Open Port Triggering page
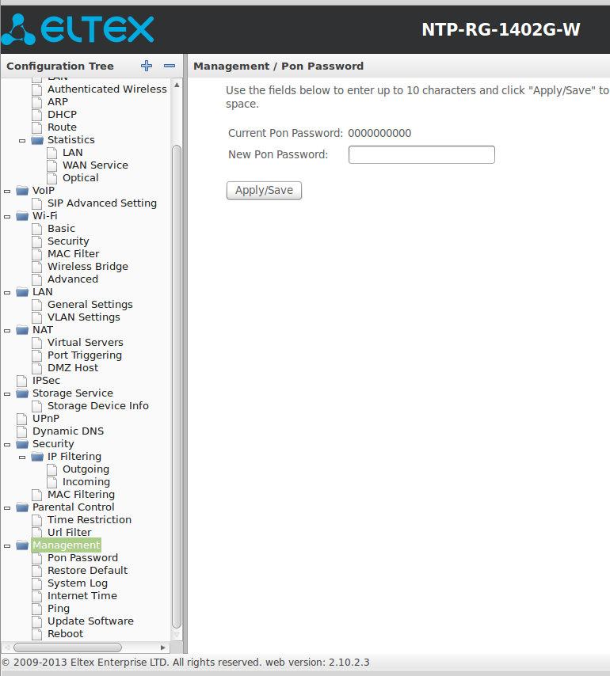This screenshot has width=610, height=676. 85,355
